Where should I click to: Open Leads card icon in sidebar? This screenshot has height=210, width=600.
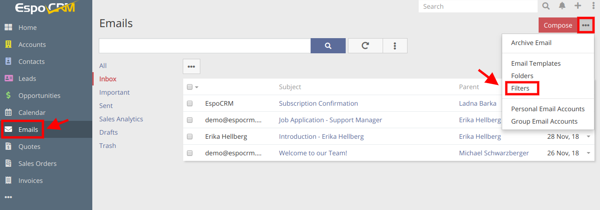click(x=8, y=79)
